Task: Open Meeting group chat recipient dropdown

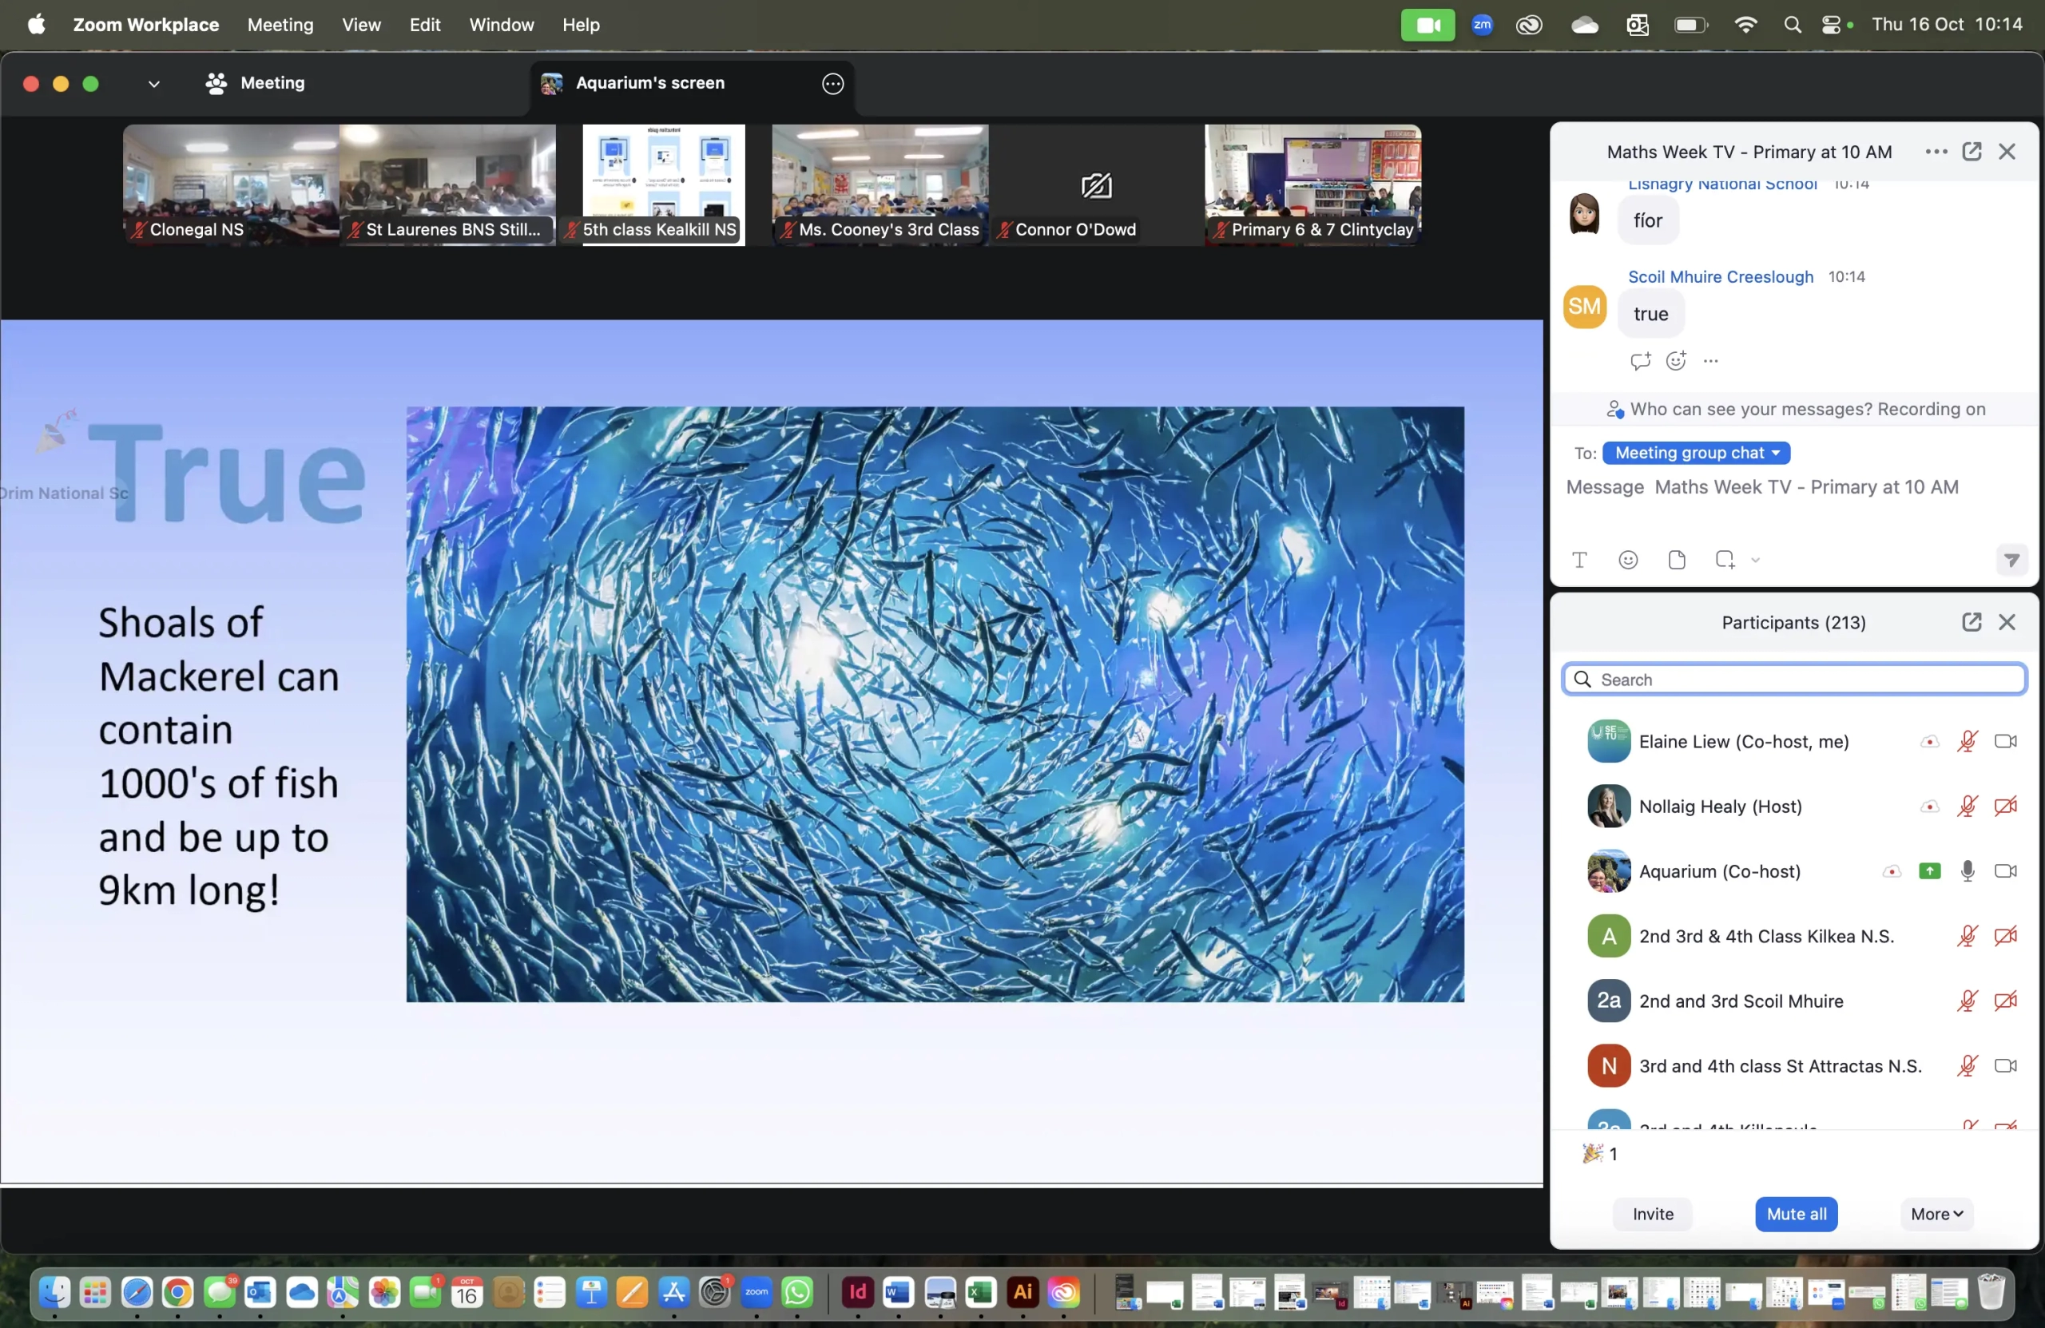Action: pos(1696,453)
